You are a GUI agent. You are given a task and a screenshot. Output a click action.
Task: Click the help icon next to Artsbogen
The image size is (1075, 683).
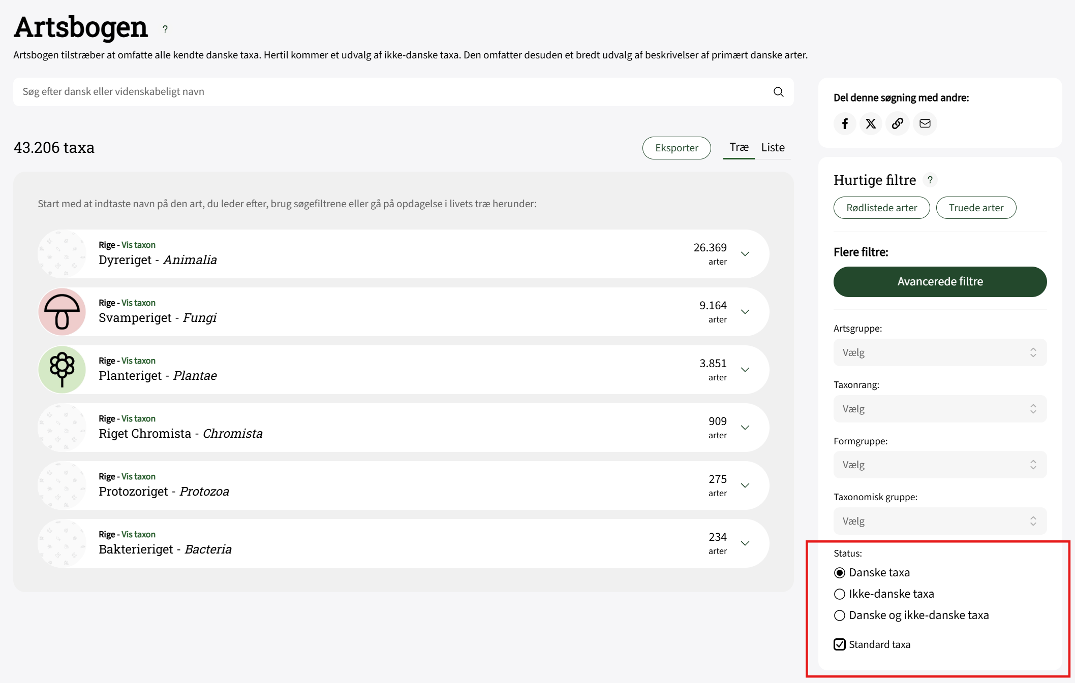(x=165, y=29)
